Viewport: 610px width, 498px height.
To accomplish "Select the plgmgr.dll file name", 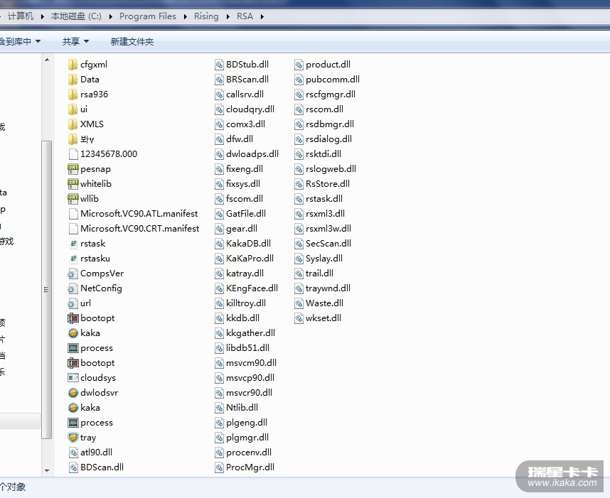I will coord(247,438).
